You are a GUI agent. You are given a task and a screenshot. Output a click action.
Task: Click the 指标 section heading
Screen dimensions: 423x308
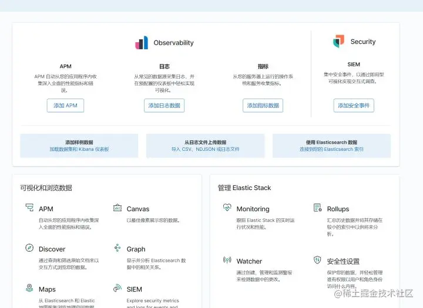pyautogui.click(x=263, y=66)
